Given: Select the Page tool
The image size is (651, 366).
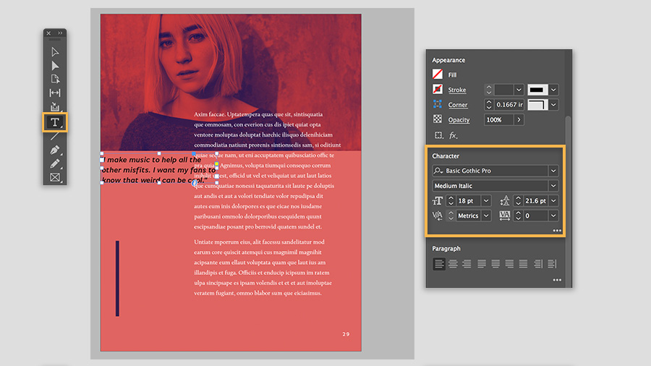Looking at the screenshot, I should [55, 79].
